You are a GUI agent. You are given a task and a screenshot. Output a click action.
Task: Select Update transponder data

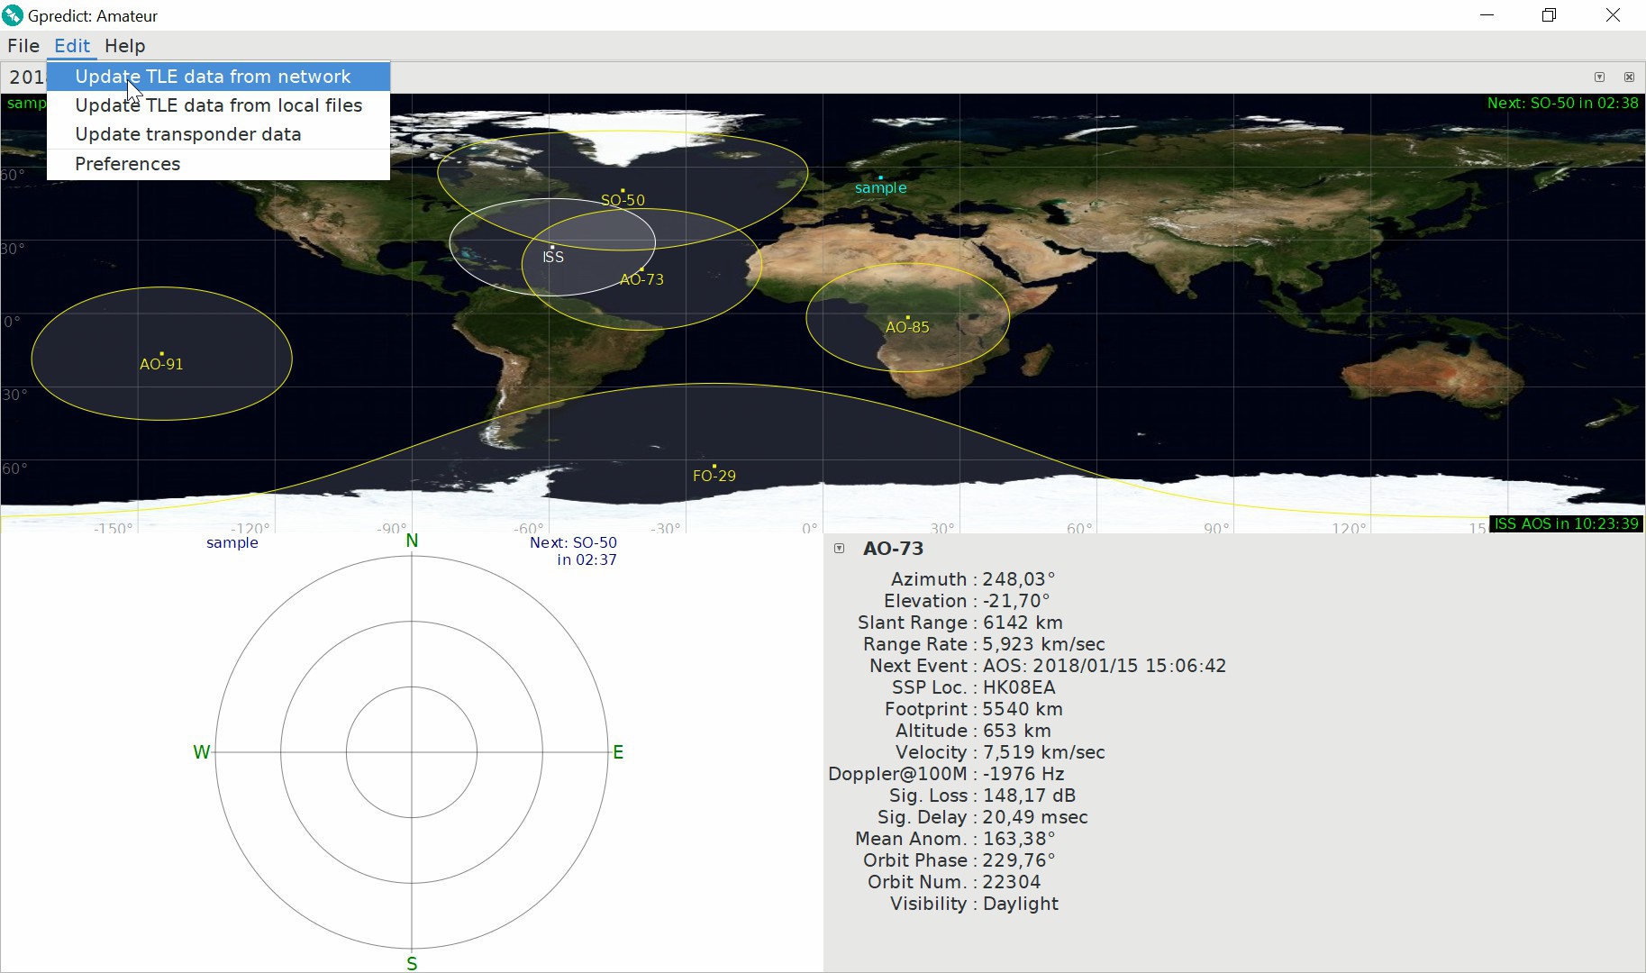click(x=219, y=134)
